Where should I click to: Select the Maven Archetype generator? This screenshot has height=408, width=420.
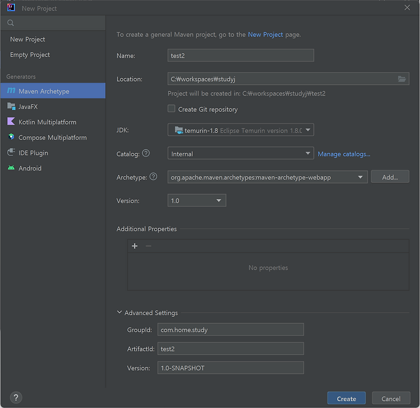tap(53, 91)
